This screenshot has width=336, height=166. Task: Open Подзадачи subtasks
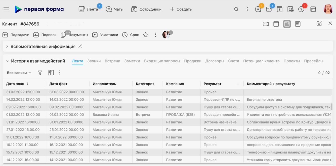pyautogui.click(x=16, y=35)
